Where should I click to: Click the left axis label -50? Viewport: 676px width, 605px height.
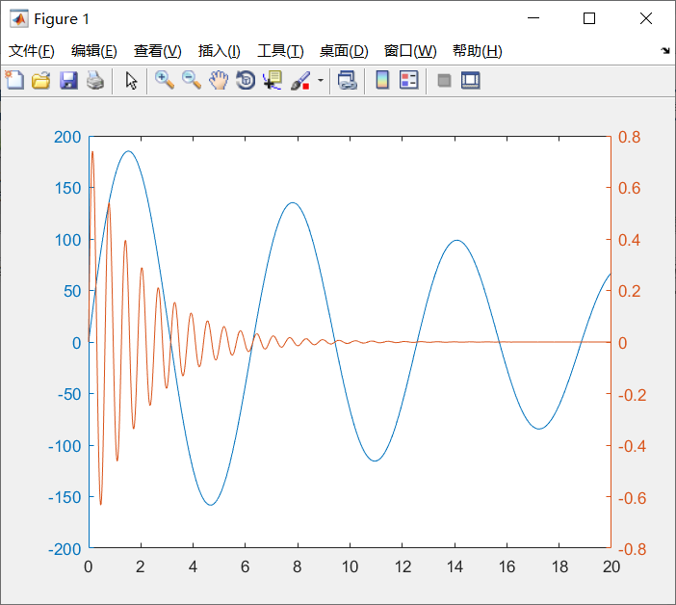(x=69, y=394)
